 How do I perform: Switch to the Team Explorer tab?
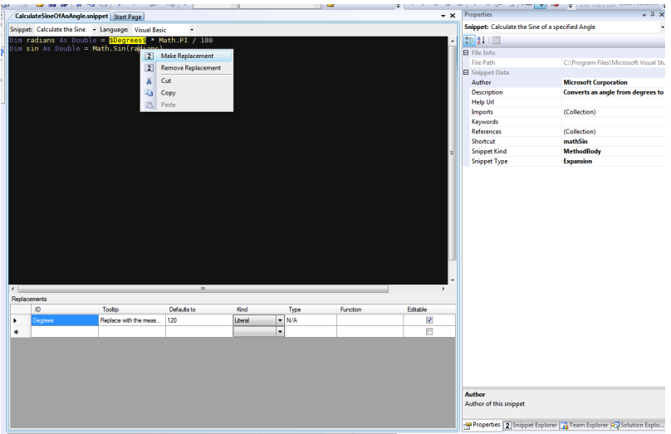[584, 425]
